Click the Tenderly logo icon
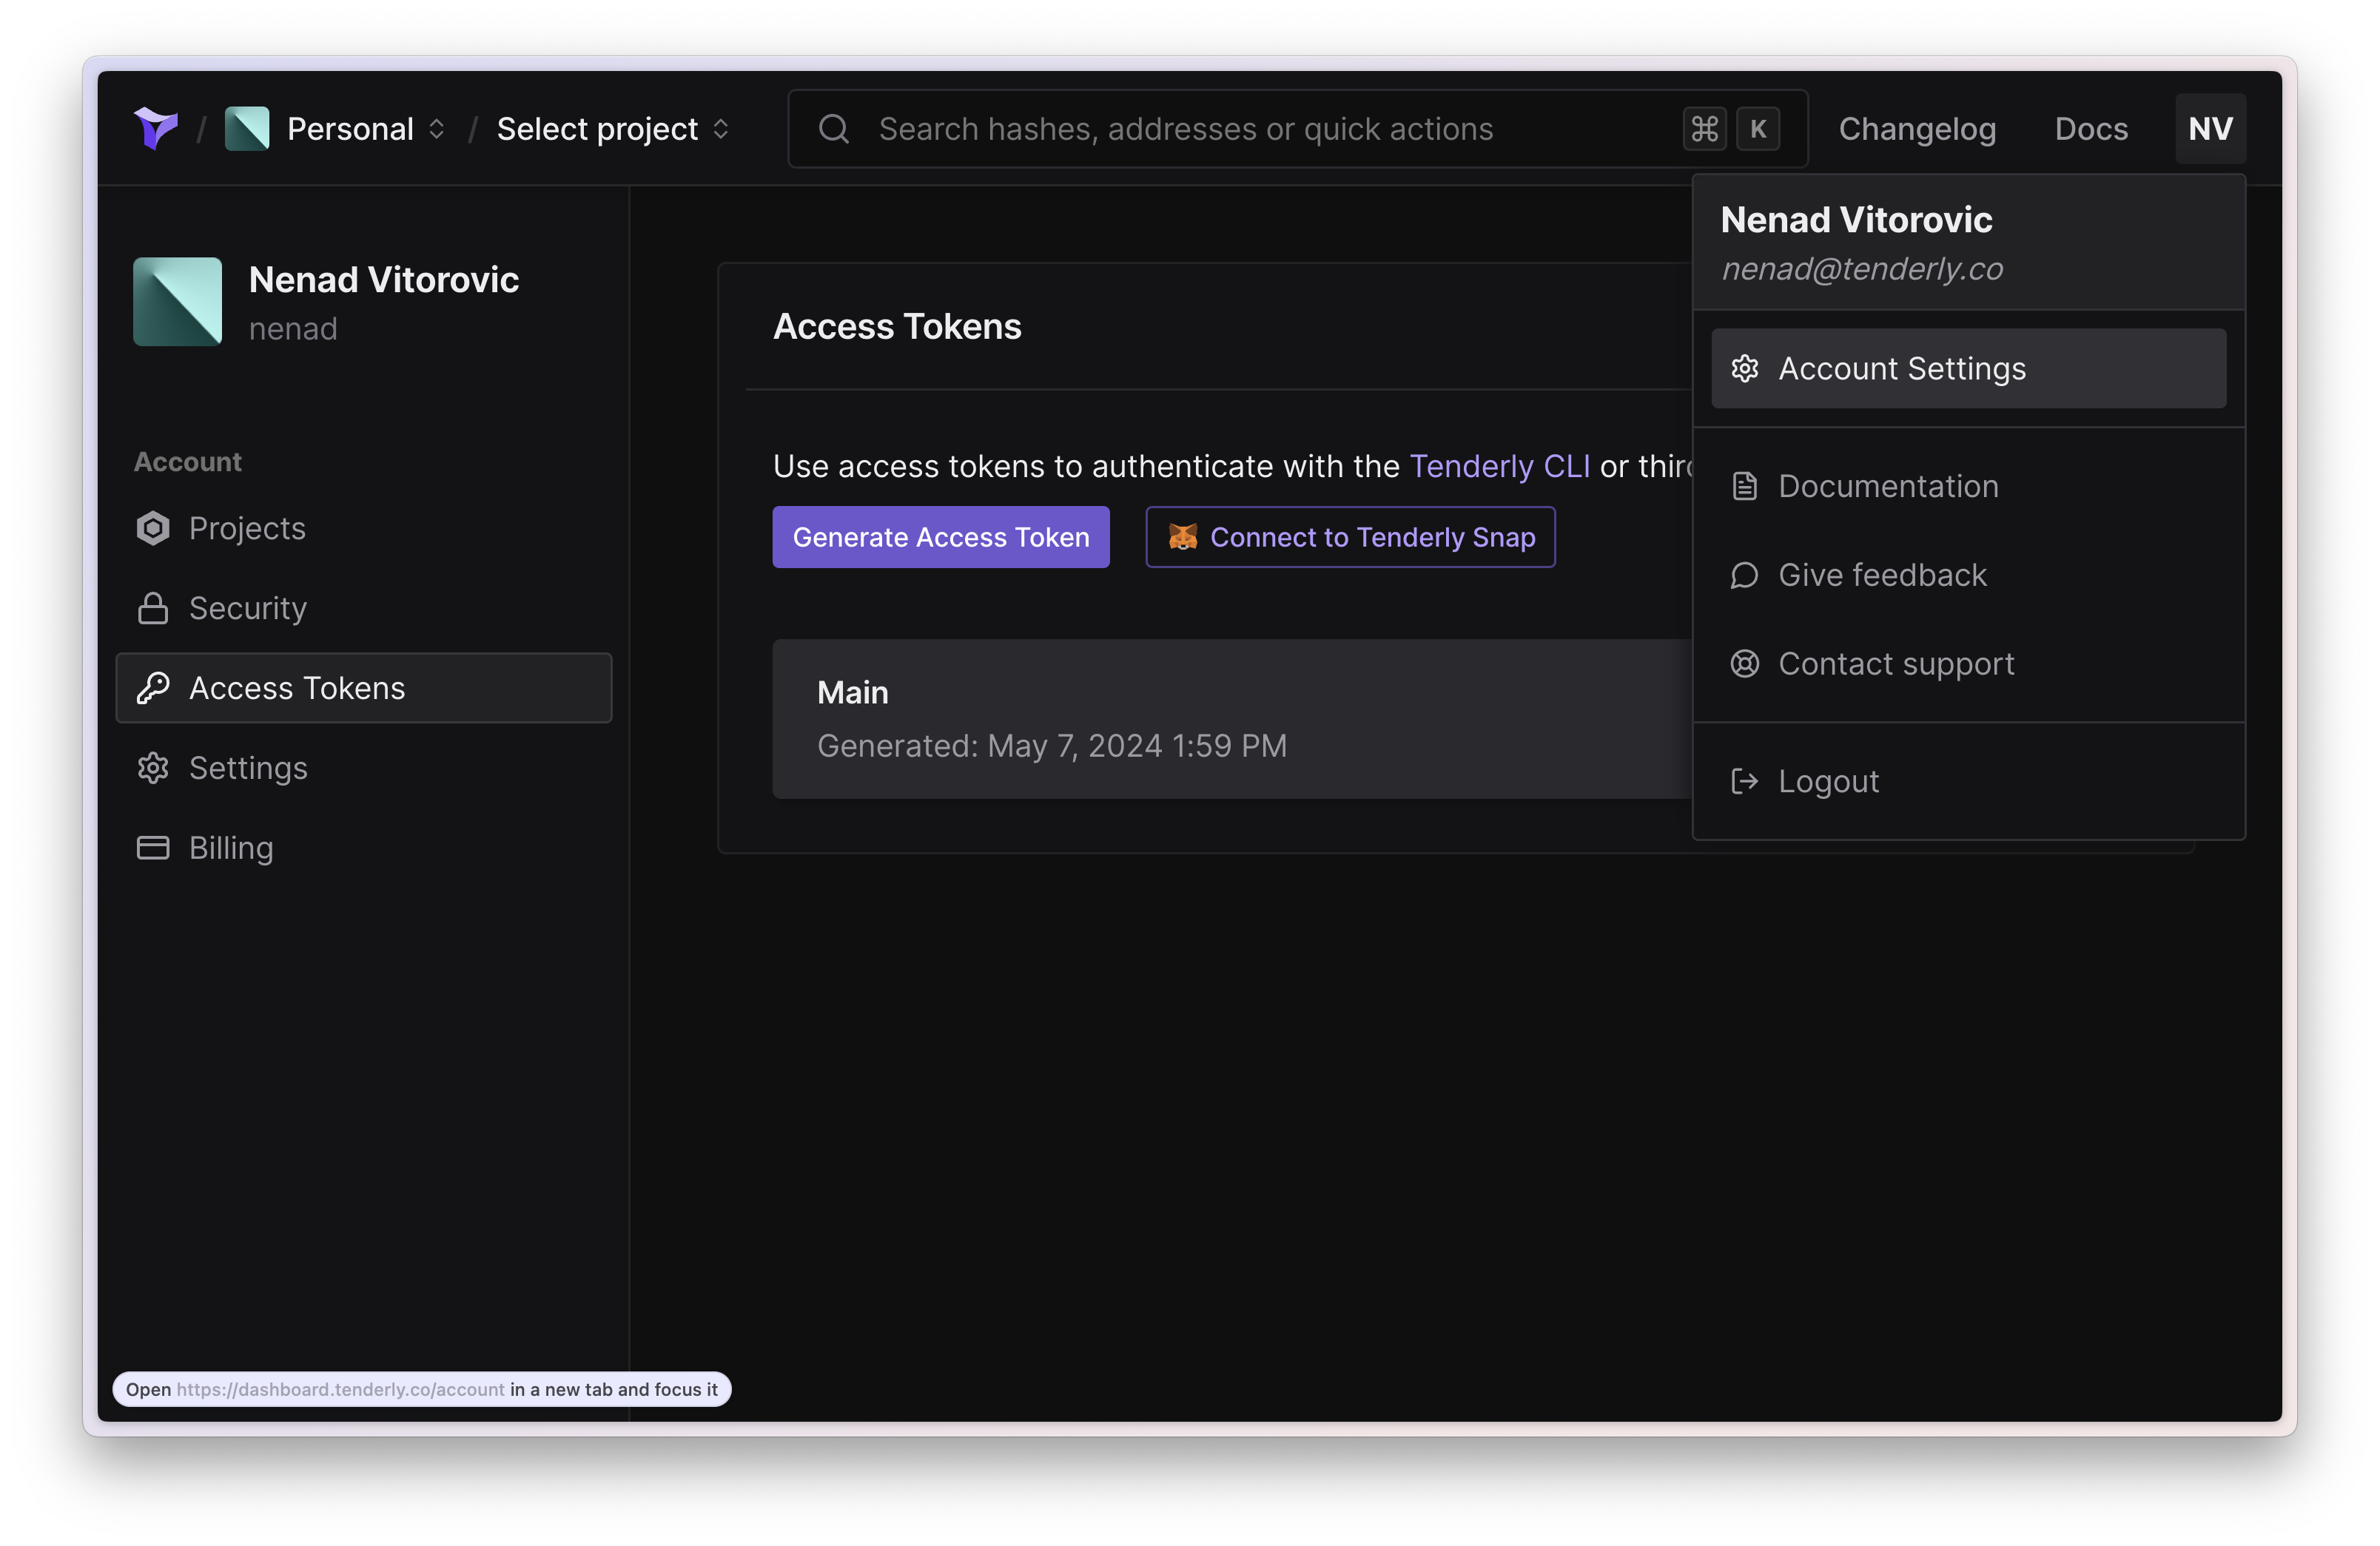This screenshot has height=1546, width=2380. [x=156, y=128]
